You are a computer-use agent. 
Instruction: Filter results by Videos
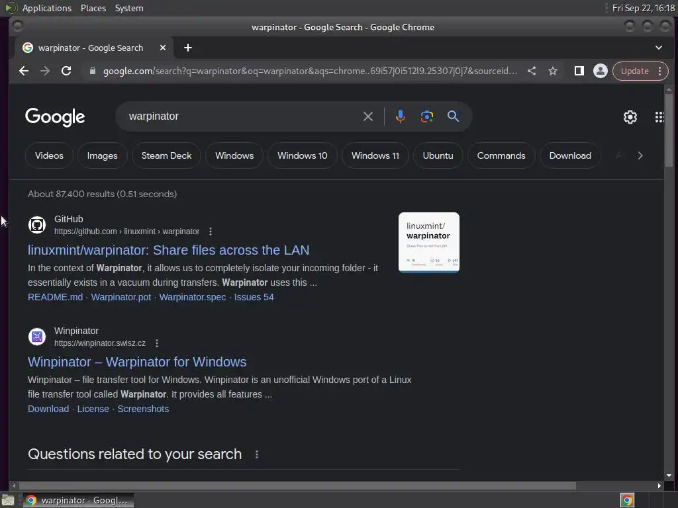49,155
